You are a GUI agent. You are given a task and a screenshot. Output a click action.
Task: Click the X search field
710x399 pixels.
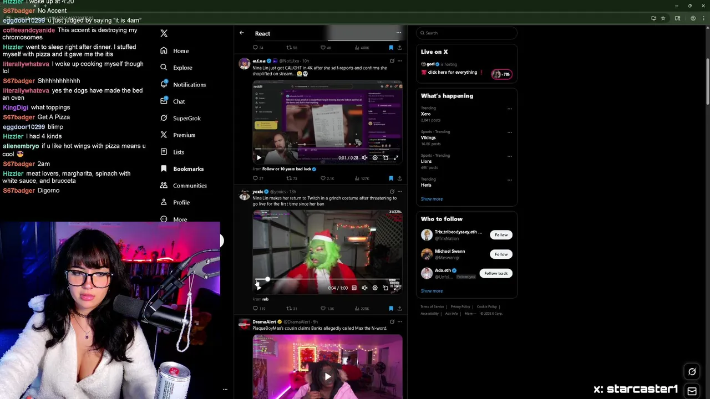(466, 33)
